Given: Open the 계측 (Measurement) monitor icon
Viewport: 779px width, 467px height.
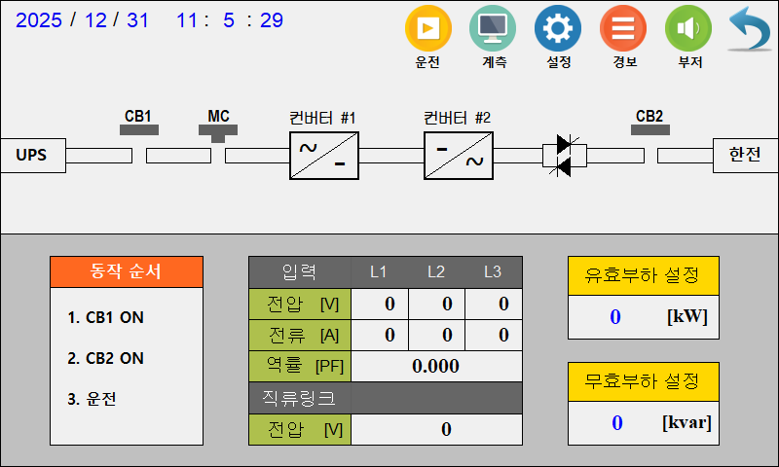Looking at the screenshot, I should pos(493,29).
